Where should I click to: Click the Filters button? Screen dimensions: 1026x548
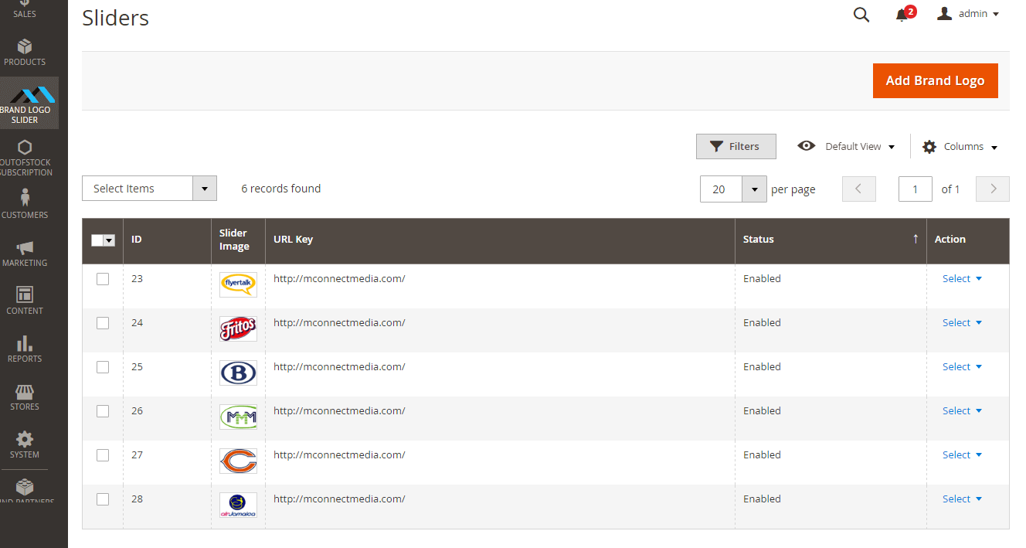[736, 147]
